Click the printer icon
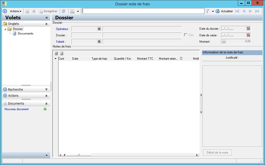Image resolution: width=265 pixels, height=165 pixels. point(72,11)
